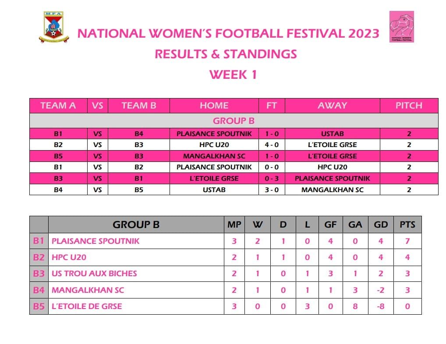Image resolution: width=446 pixels, height=344 pixels.
Task: Click the MFA crest logo
Action: 54,27
